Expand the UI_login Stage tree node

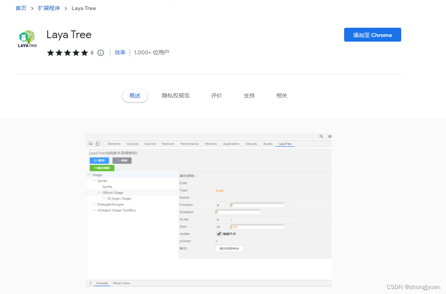click(x=104, y=198)
